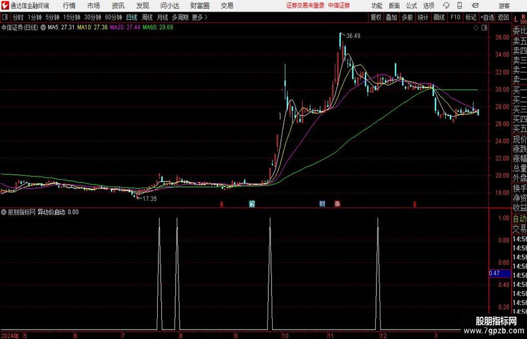Click the 36.49 high price label

pyautogui.click(x=353, y=36)
